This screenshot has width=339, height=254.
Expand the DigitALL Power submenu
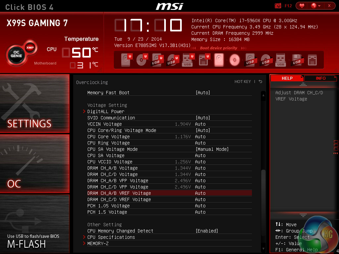coord(106,111)
